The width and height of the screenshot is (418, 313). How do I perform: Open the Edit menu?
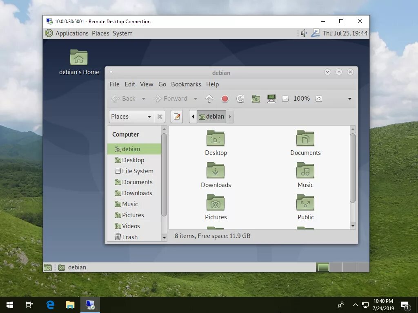pos(130,84)
